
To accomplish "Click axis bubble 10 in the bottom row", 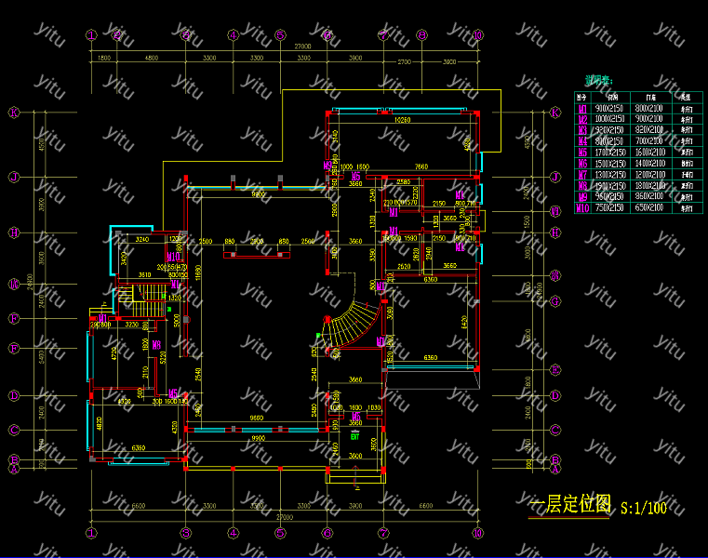I will click(x=478, y=534).
